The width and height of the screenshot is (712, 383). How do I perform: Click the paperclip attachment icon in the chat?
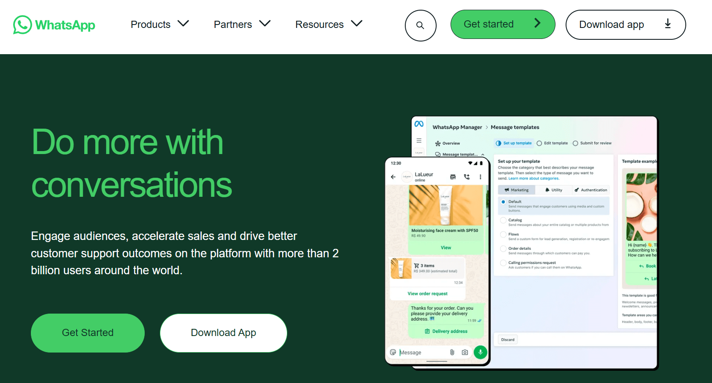pyautogui.click(x=453, y=352)
